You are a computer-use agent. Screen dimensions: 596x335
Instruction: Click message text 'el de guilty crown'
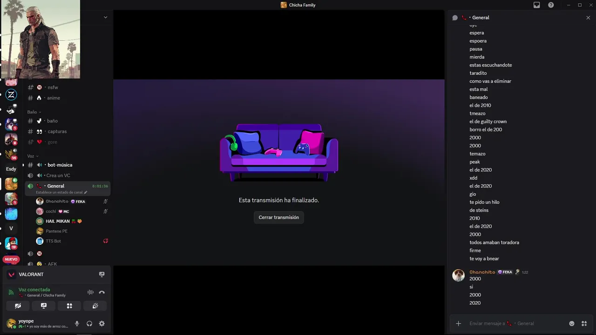pos(488,121)
